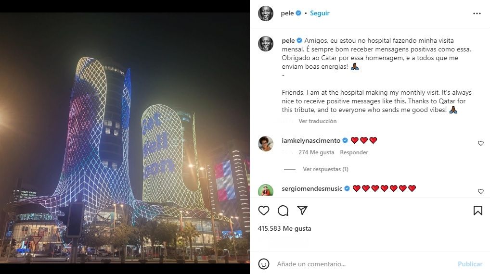Open the iamkelynascimento username profile
Image resolution: width=490 pixels, height=274 pixels.
(311, 140)
